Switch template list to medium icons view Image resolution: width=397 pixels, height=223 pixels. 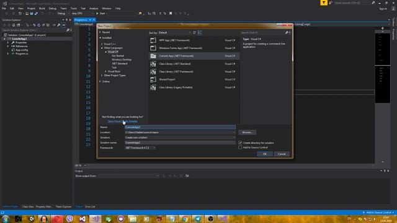click(x=200, y=32)
